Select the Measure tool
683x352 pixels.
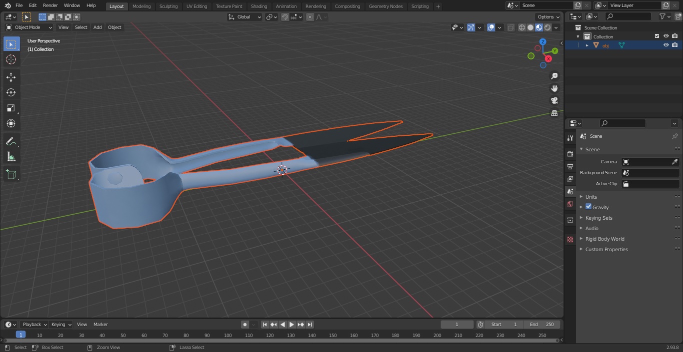[x=11, y=157]
